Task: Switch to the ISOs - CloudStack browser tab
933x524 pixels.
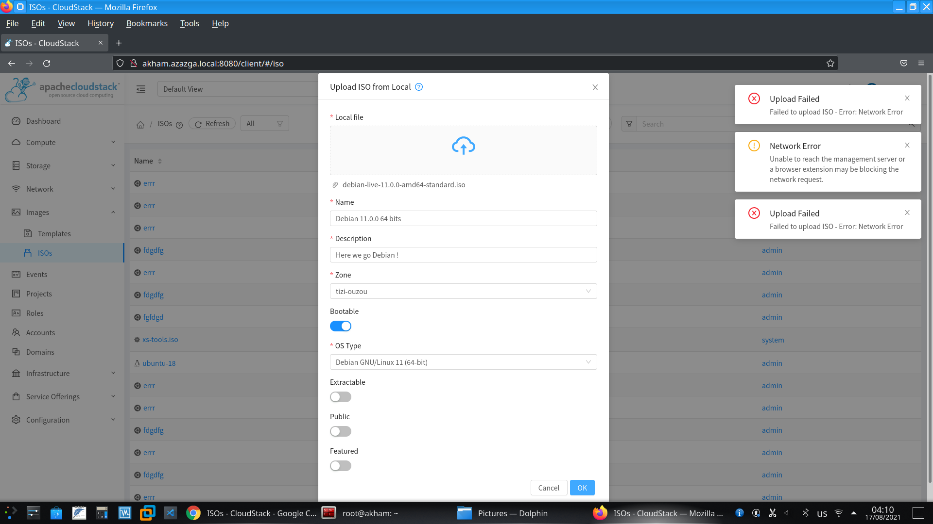Action: tap(47, 43)
